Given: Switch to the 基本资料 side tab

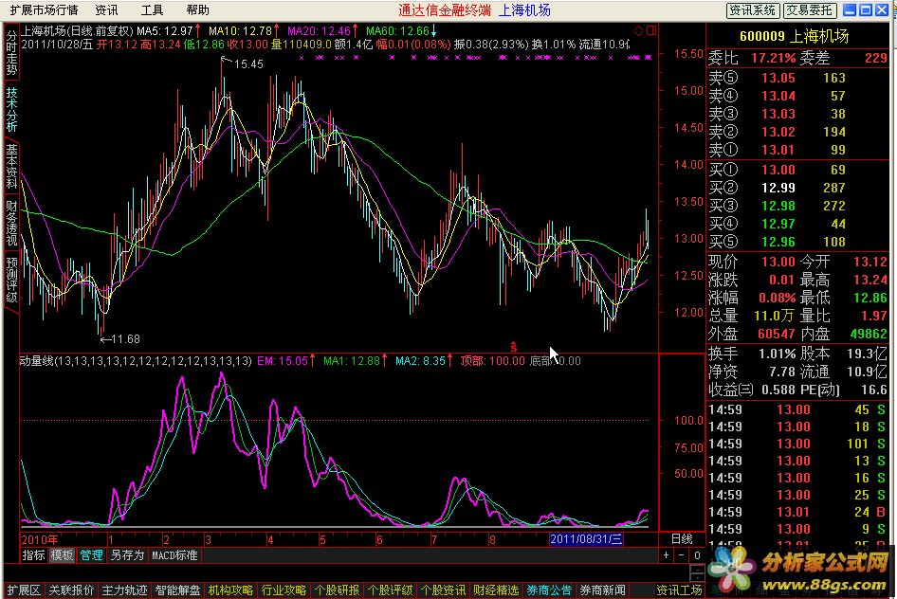Looking at the screenshot, I should [x=11, y=166].
